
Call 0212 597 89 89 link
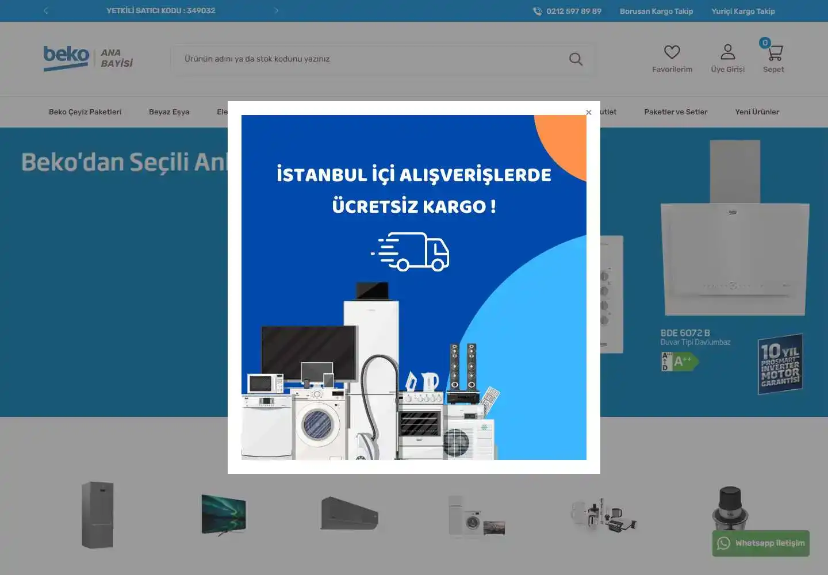574,11
